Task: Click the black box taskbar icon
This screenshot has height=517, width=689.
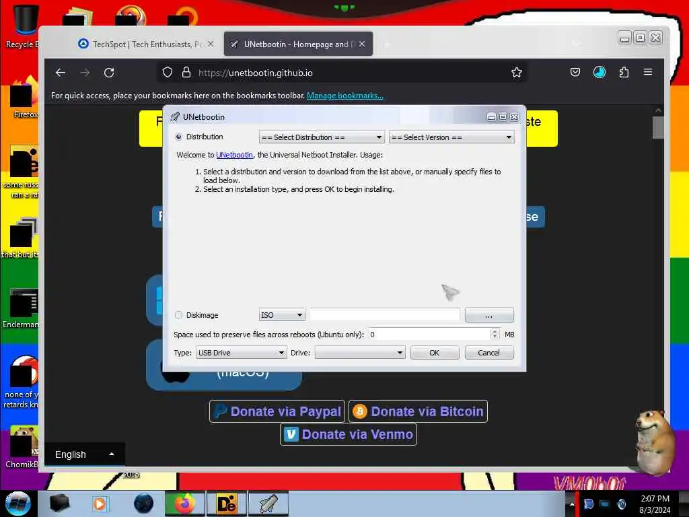Action: (x=59, y=504)
